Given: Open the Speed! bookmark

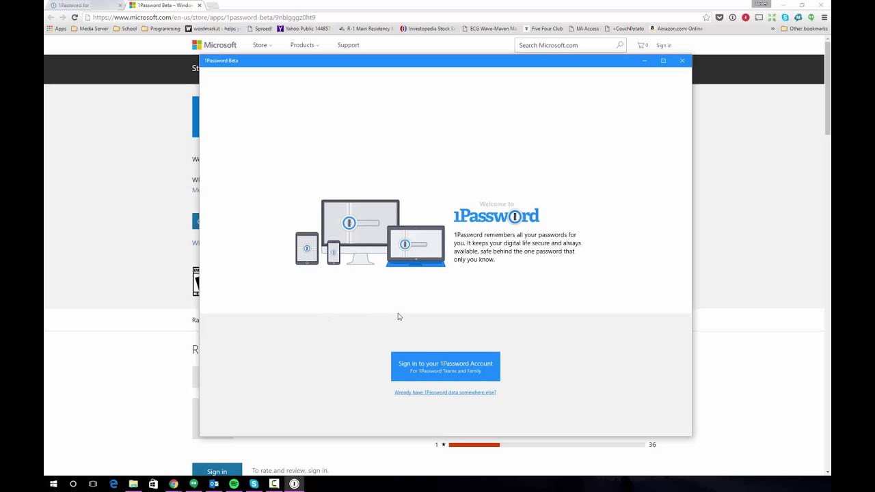Looking at the screenshot, I should coord(259,29).
